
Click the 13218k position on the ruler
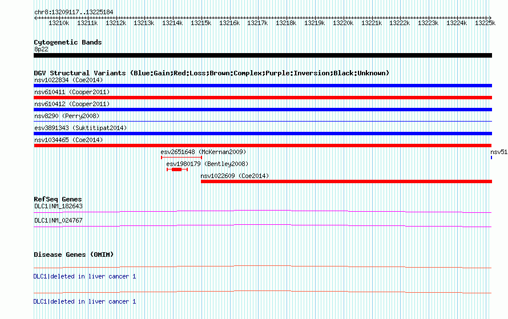pos(286,23)
